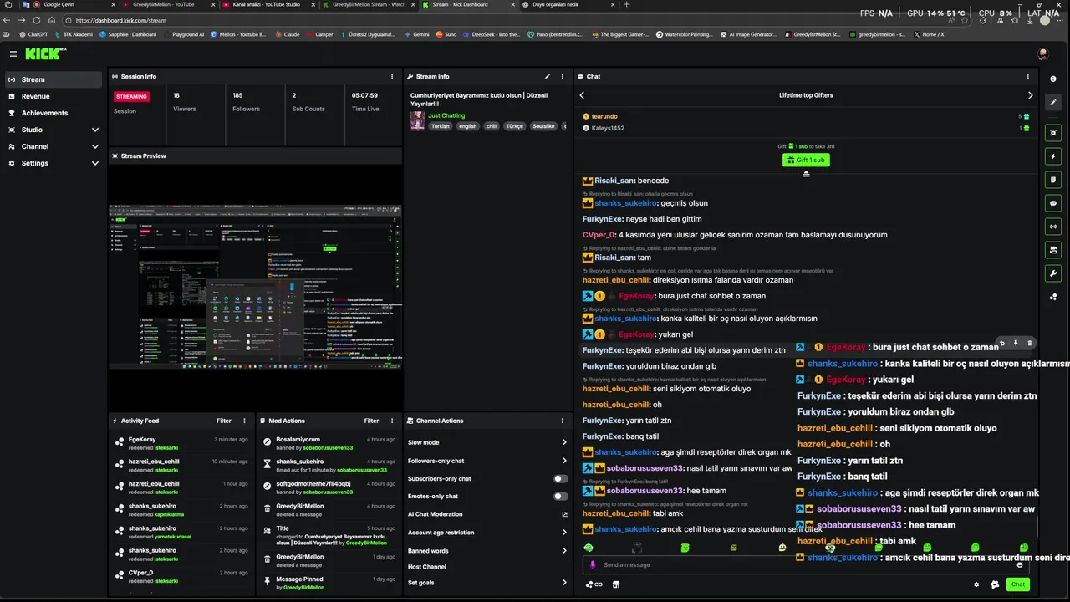Open Stream info panel three-dot menu
Screen dimensions: 1070x602
tap(562, 76)
